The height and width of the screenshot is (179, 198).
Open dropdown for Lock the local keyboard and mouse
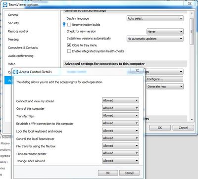coord(120,131)
